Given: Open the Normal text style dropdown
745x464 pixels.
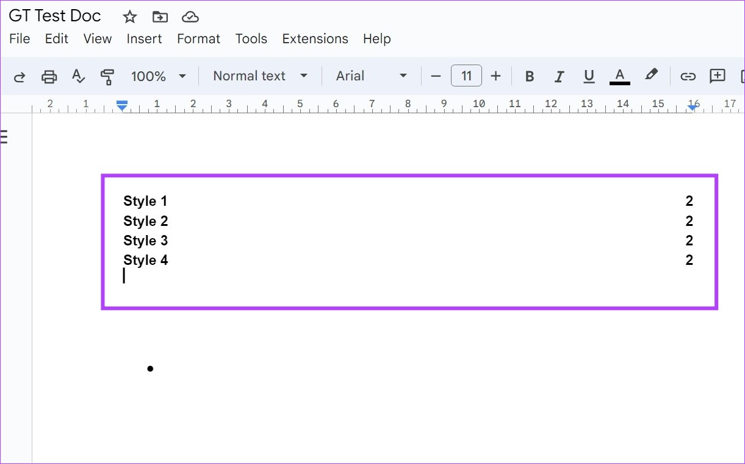Looking at the screenshot, I should (260, 76).
